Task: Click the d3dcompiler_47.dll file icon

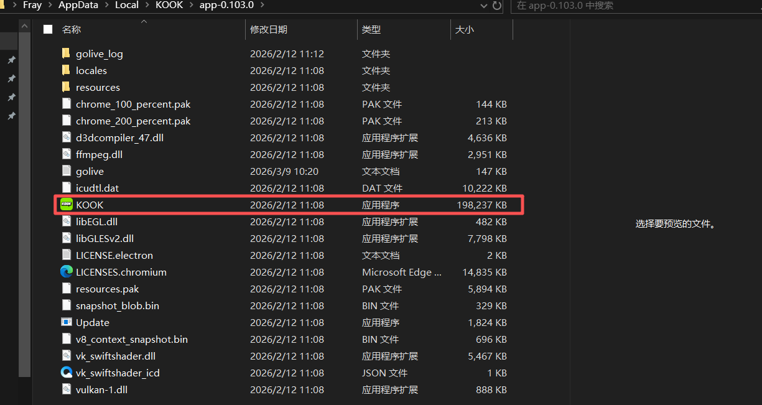Action: (67, 137)
